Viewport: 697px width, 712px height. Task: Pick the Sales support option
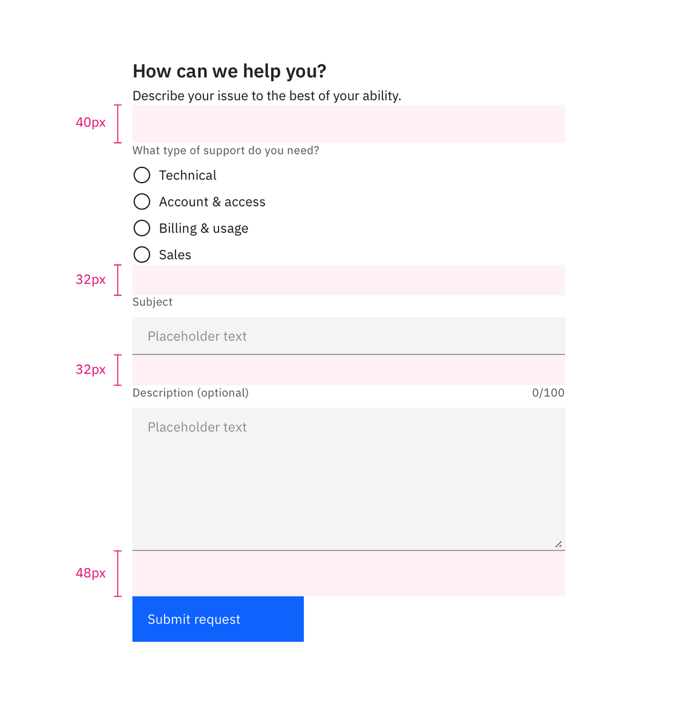142,255
